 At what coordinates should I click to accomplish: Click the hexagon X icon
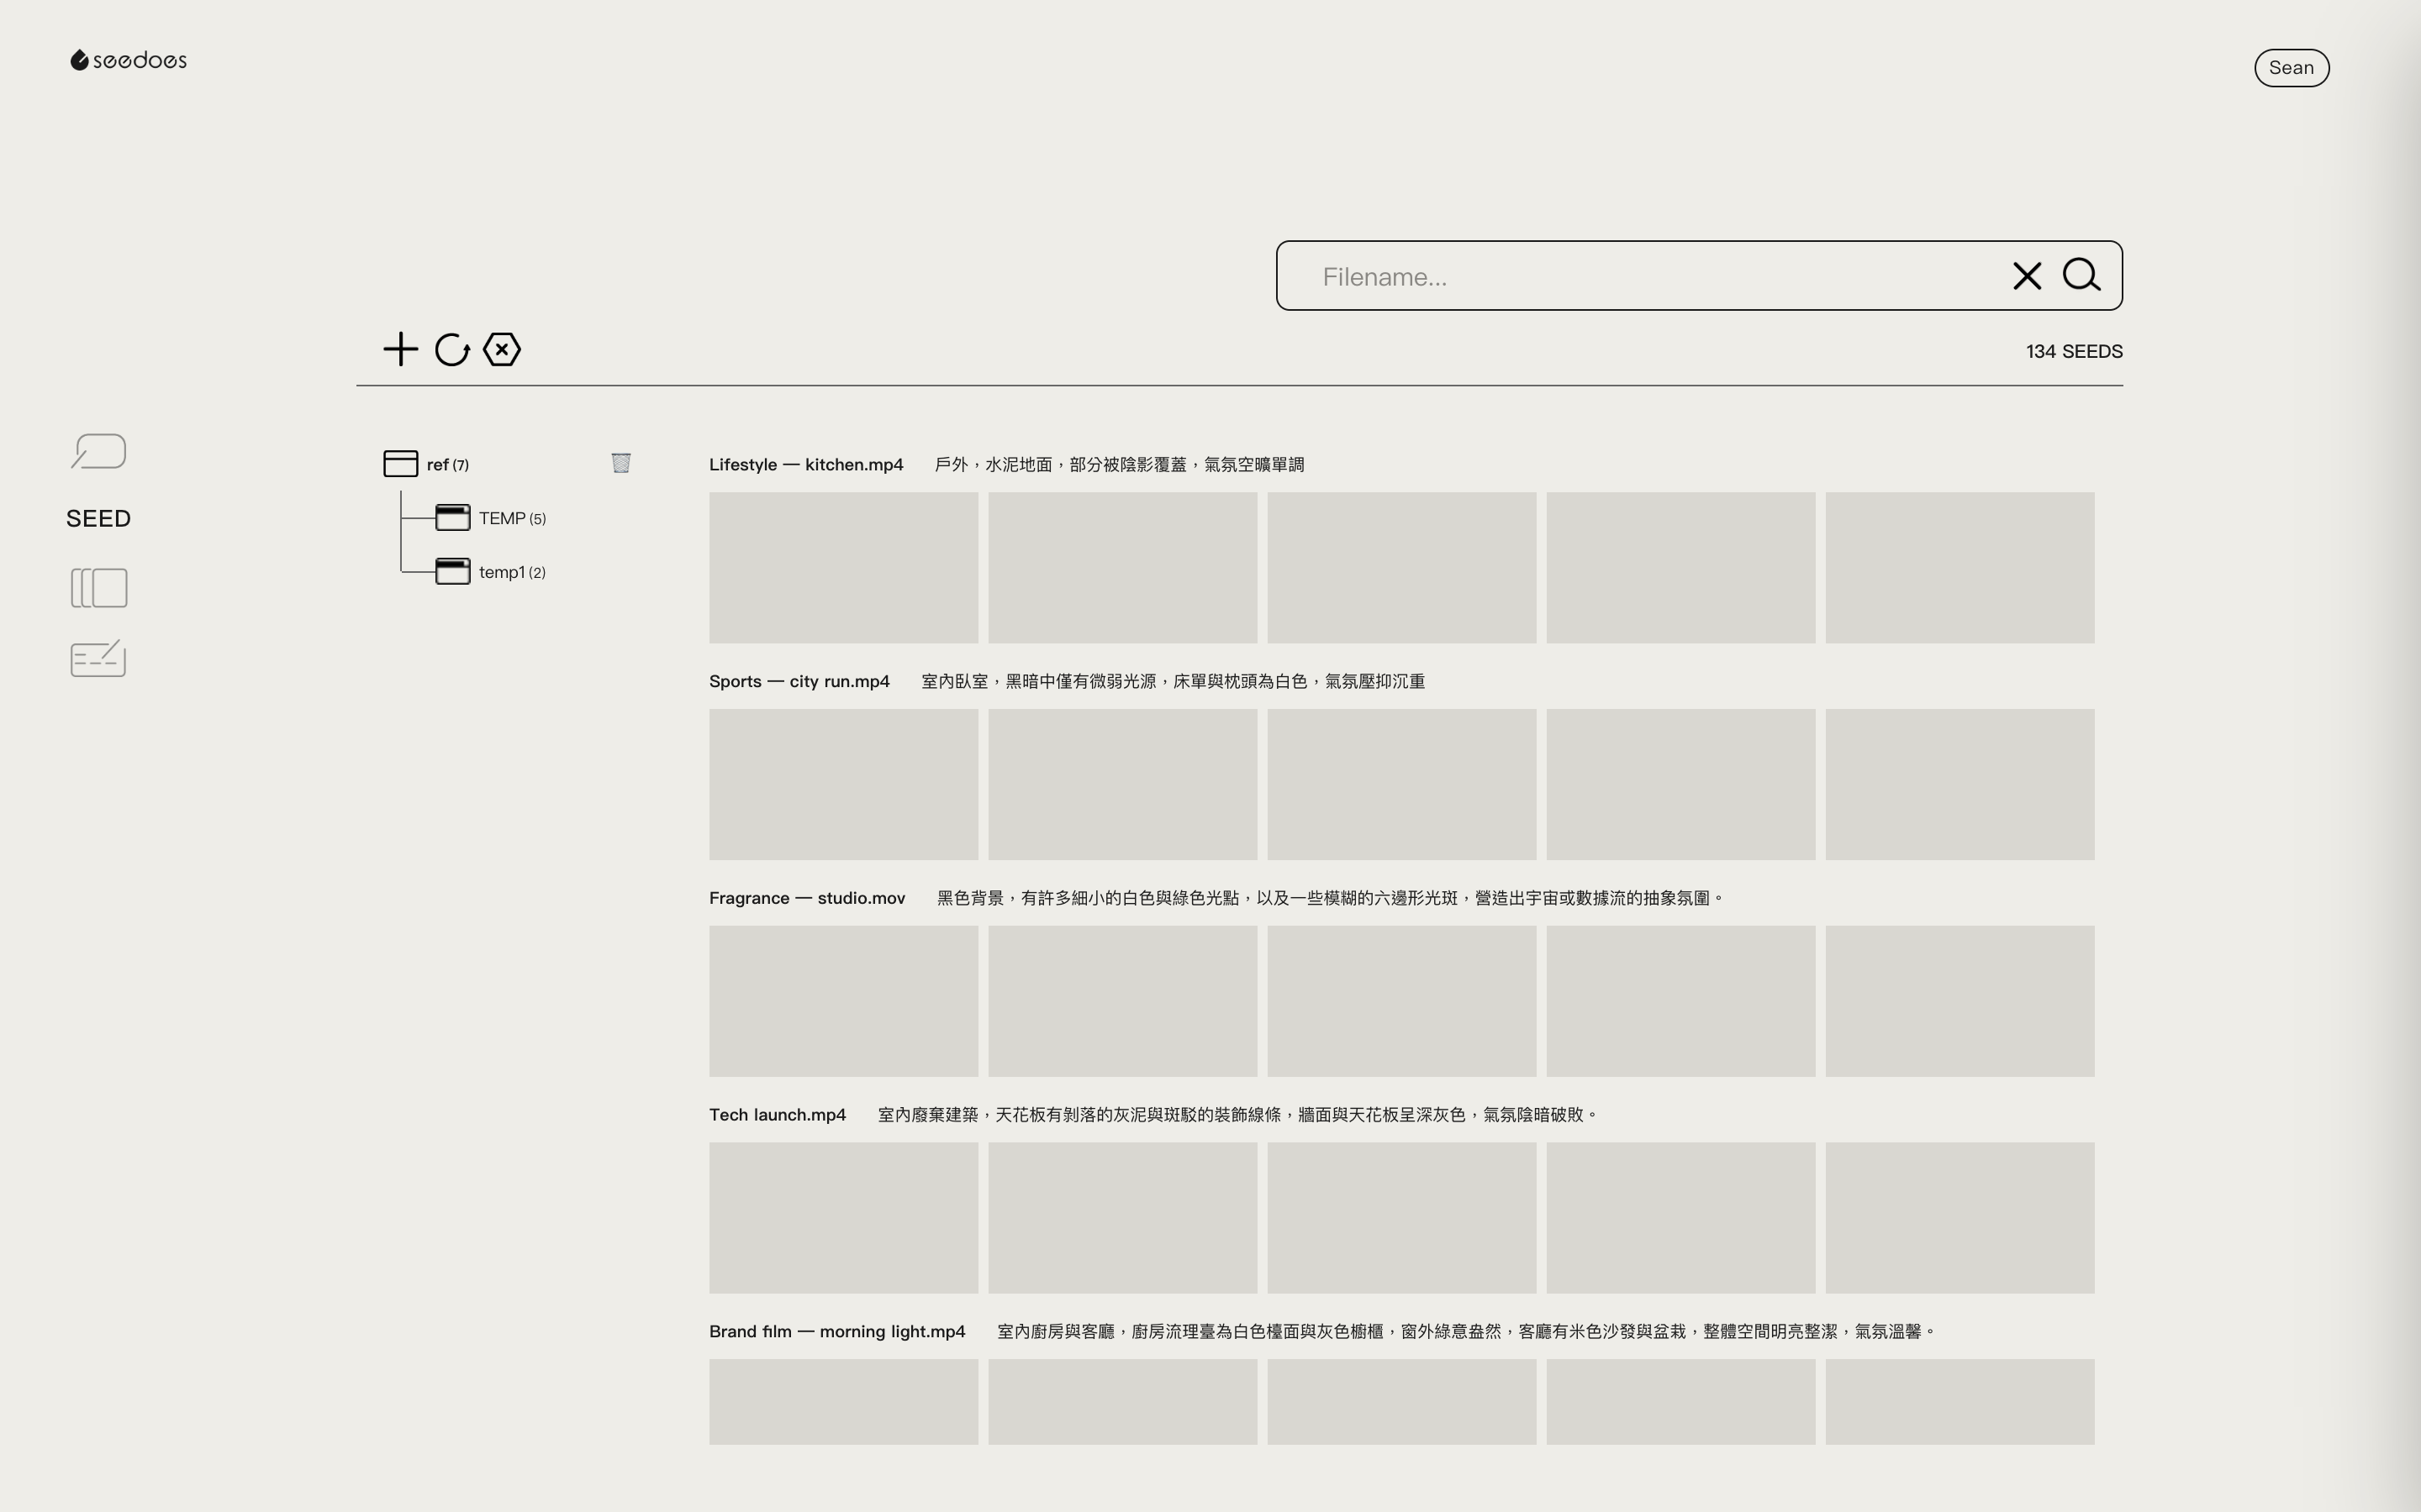pos(502,349)
